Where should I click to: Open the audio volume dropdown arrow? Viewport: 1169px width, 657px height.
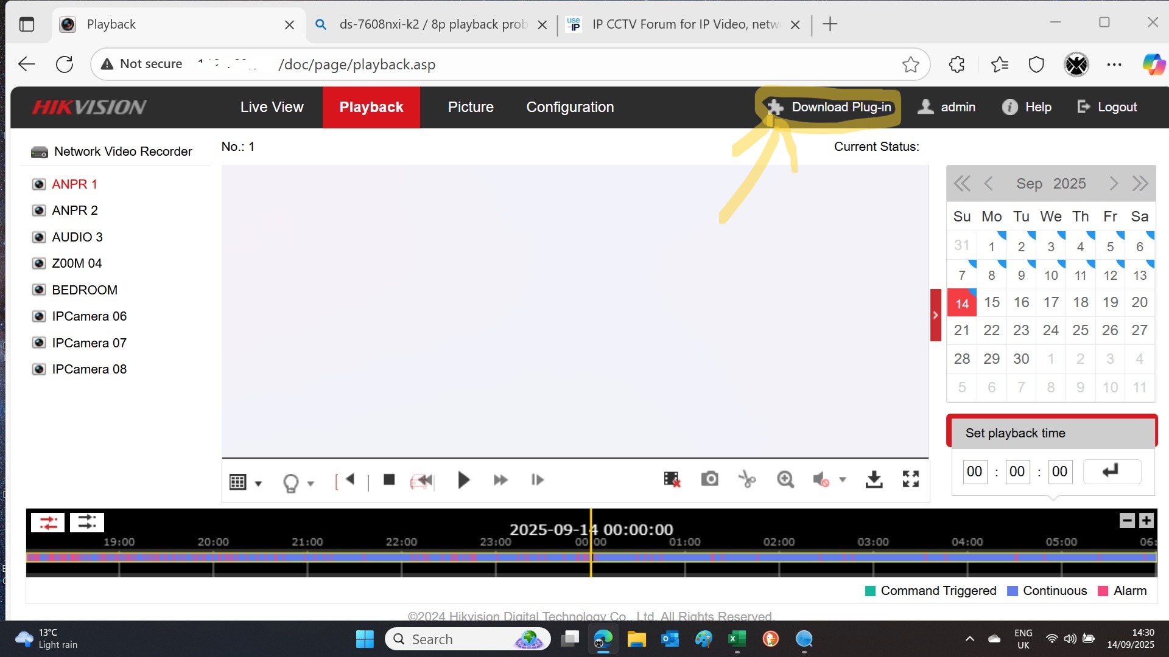(x=843, y=480)
